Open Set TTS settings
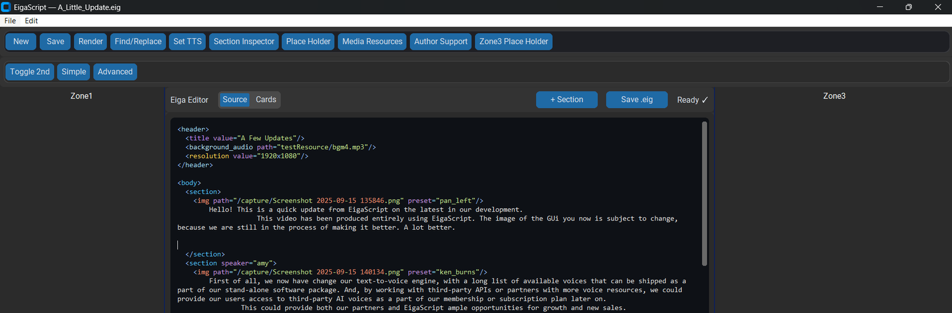The width and height of the screenshot is (952, 313). coord(187,42)
